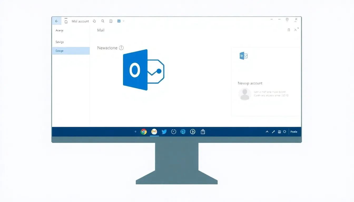Expand the dropdown next to blue toolbar icon

124,21
